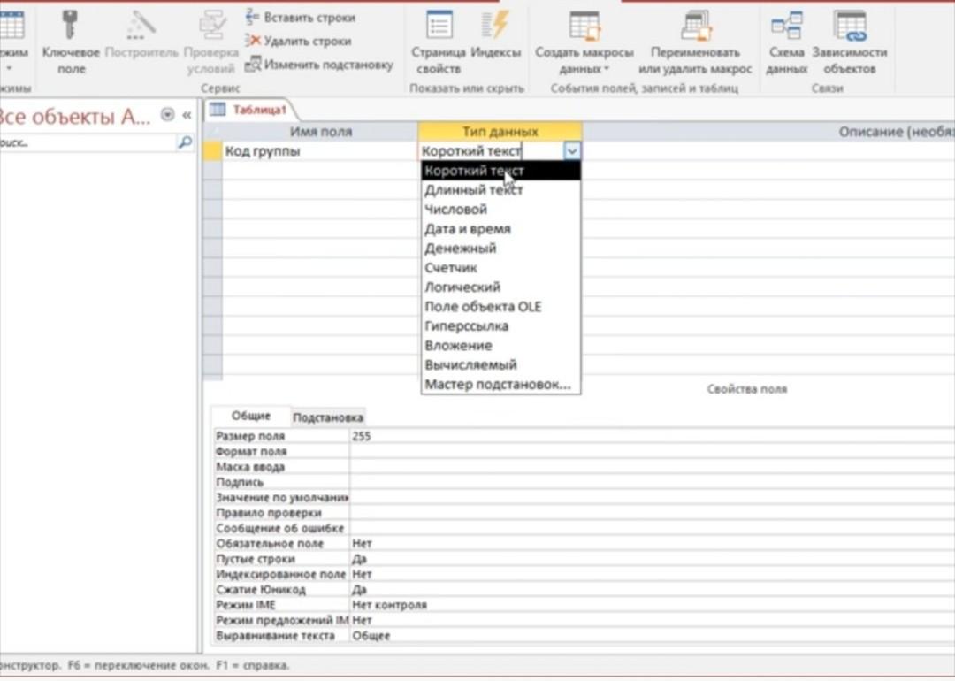955x681 pixels.
Task: Click the Подпись value field
Action: pos(652,482)
